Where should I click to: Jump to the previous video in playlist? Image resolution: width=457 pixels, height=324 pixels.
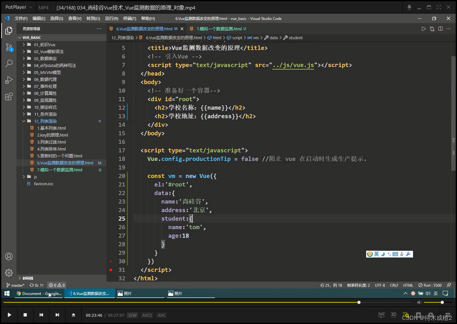coord(41,315)
